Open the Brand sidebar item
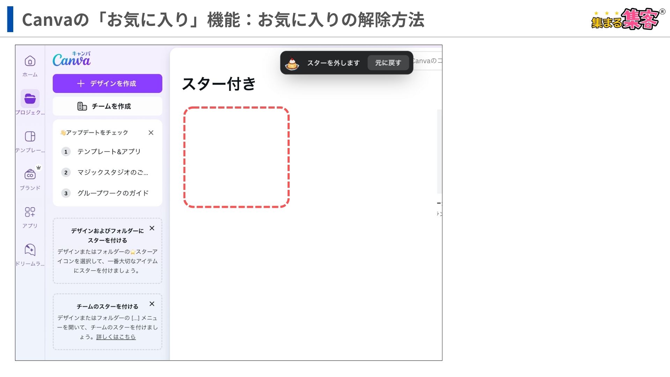Screen dimensions: 670x377 pyautogui.click(x=30, y=179)
